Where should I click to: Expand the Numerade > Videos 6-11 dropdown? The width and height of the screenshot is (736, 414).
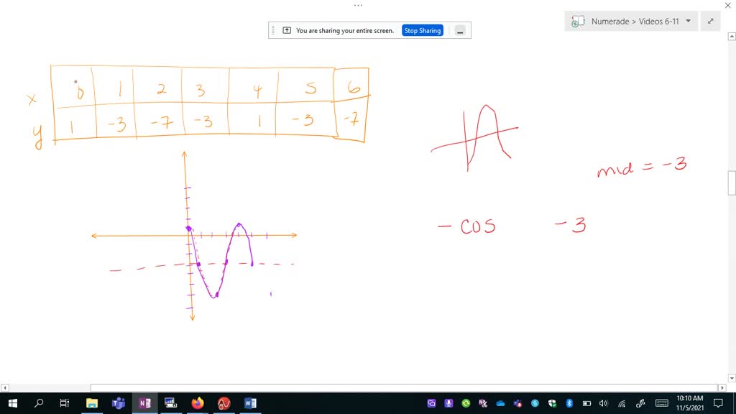[x=689, y=21]
